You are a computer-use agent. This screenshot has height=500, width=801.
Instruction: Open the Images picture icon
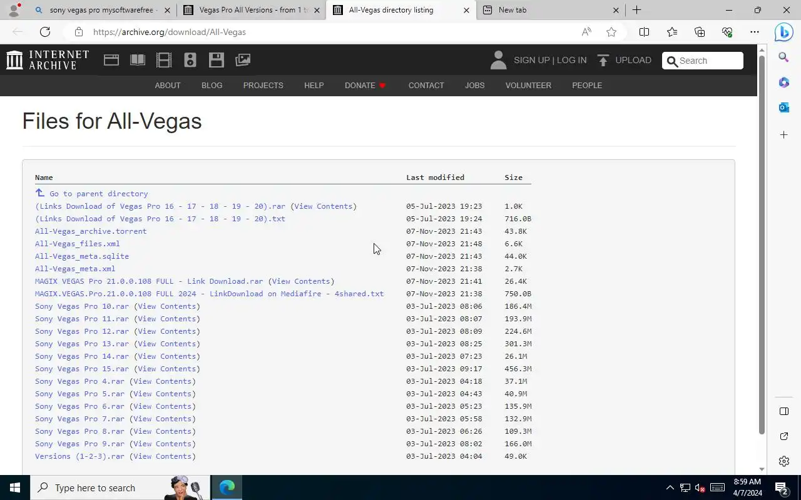tap(243, 60)
